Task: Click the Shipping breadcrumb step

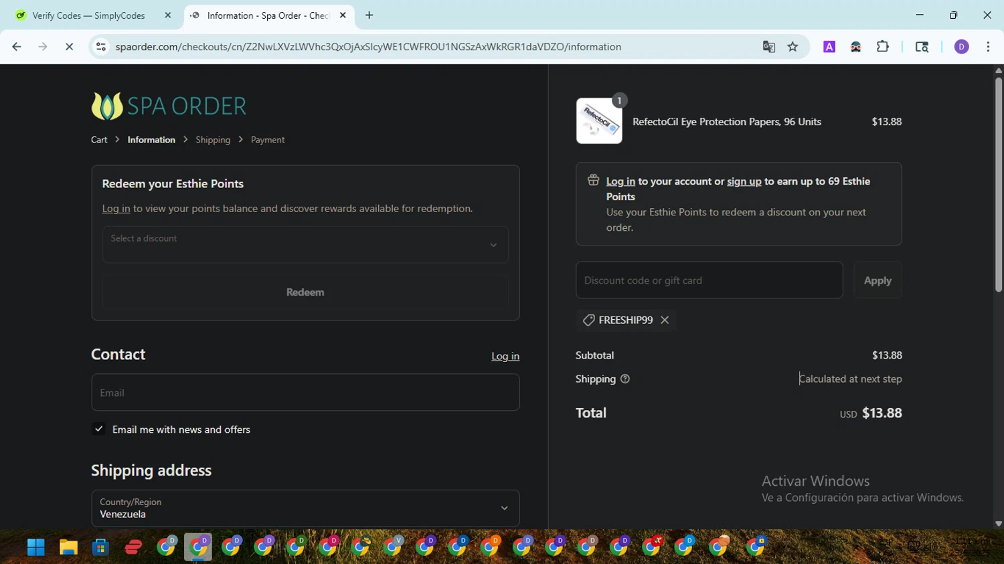Action: 213,140
